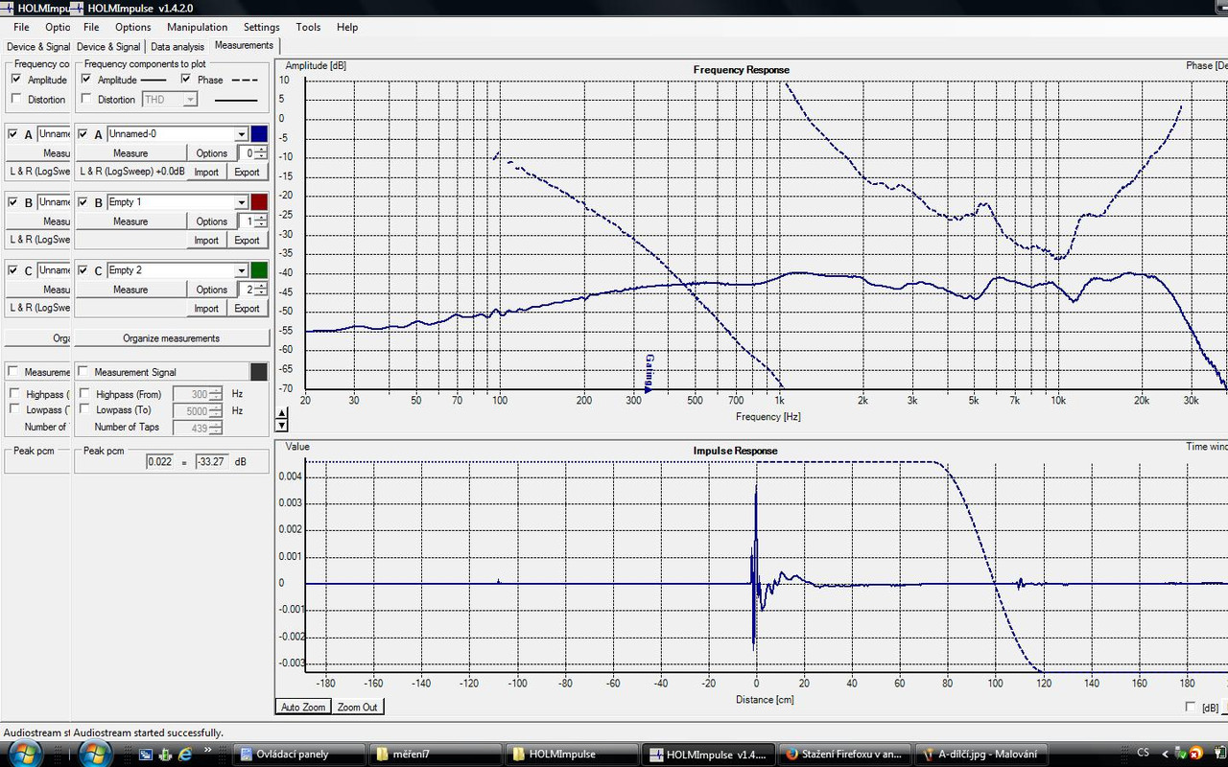The image size is (1228, 767).
Task: Click the Windows Start orb in the taskbar
Action: coord(96,753)
